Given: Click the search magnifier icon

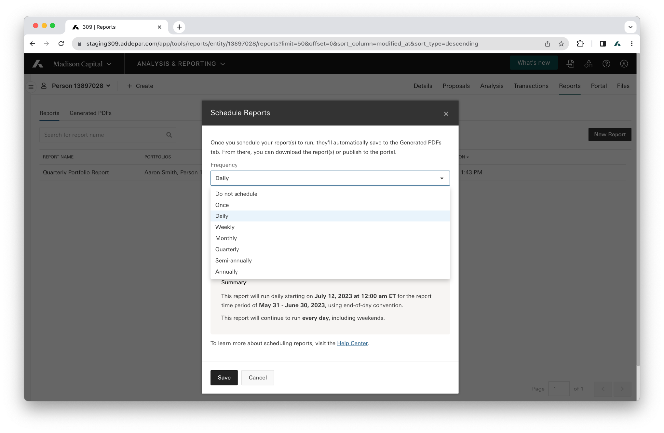Looking at the screenshot, I should click(x=169, y=135).
